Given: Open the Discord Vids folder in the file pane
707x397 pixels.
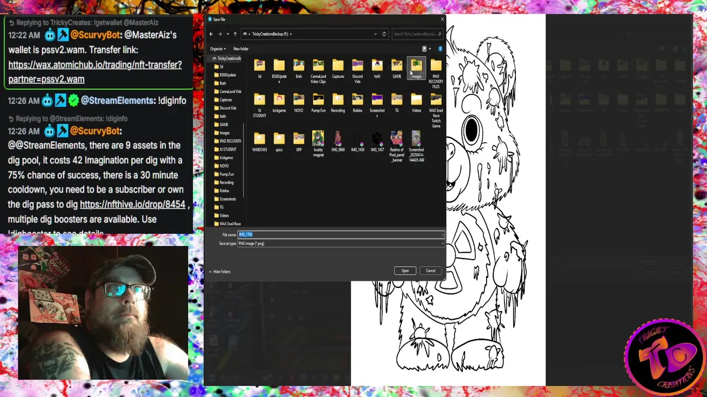Looking at the screenshot, I should point(357,71).
